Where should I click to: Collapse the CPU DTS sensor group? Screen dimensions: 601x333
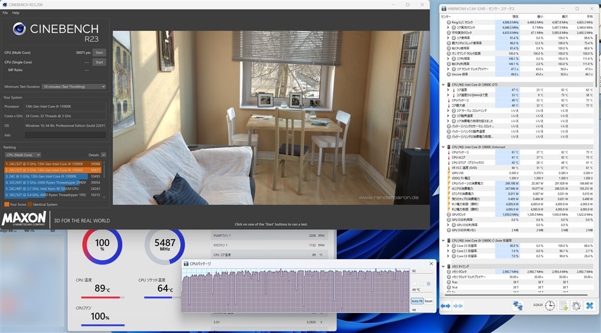pos(444,84)
